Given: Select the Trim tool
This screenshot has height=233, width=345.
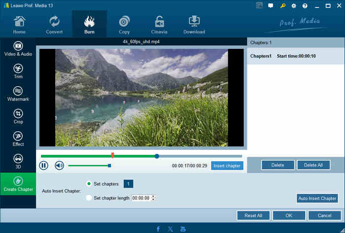Looking at the screenshot, I should (x=18, y=72).
